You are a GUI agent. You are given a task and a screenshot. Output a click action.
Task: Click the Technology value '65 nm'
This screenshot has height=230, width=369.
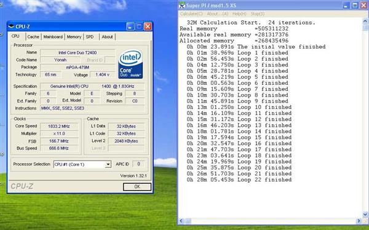pos(50,74)
